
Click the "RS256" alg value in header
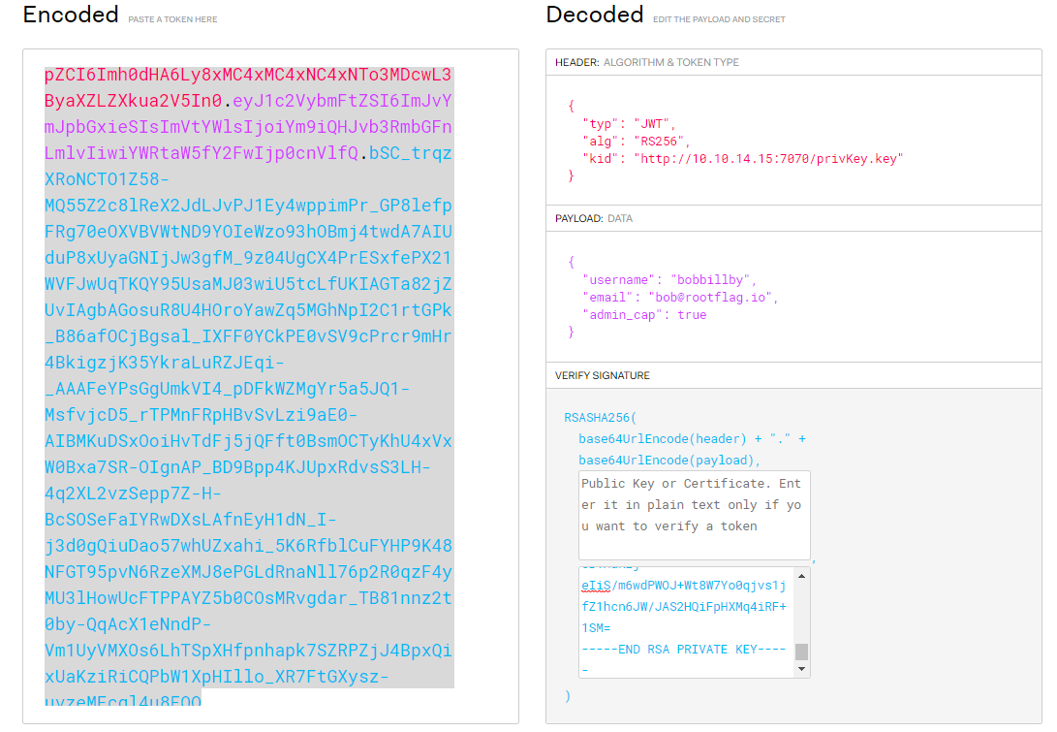(659, 142)
